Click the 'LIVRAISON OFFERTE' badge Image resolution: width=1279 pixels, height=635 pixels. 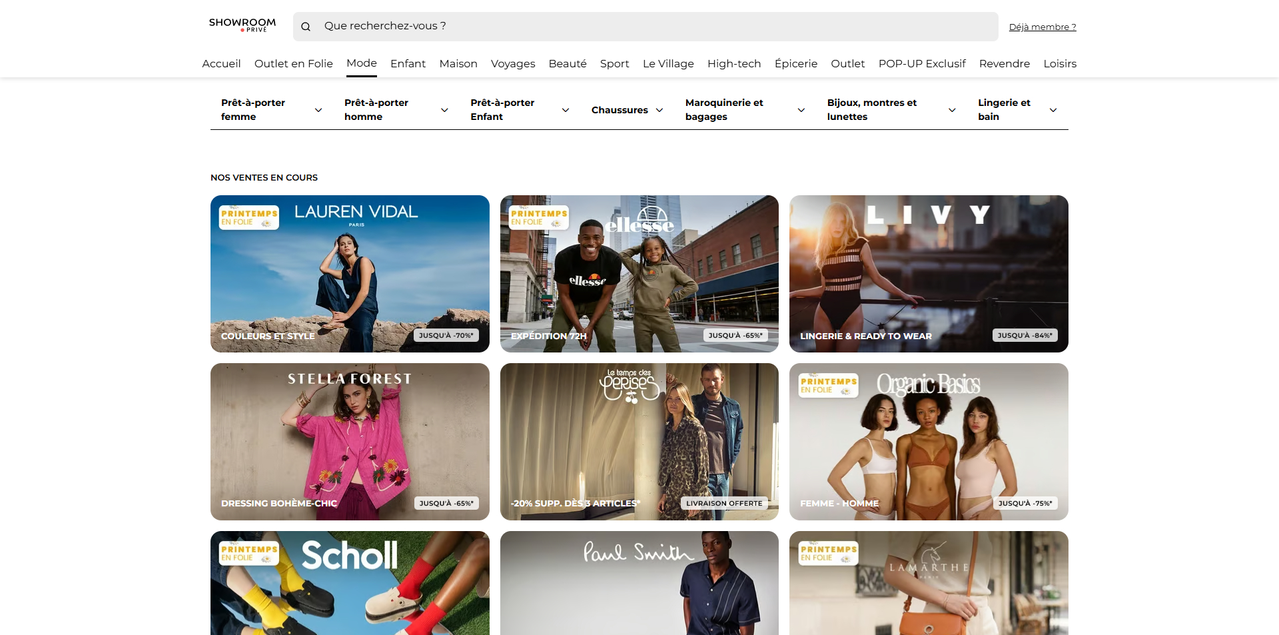click(724, 504)
